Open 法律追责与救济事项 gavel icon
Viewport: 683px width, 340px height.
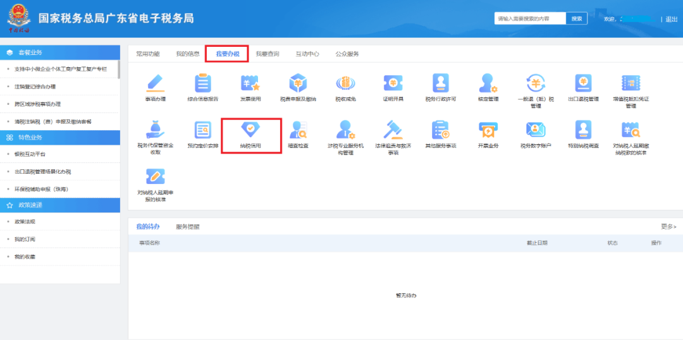[393, 130]
